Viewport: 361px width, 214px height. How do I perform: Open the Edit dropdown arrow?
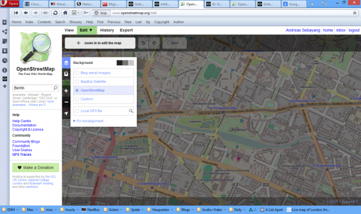(x=91, y=30)
